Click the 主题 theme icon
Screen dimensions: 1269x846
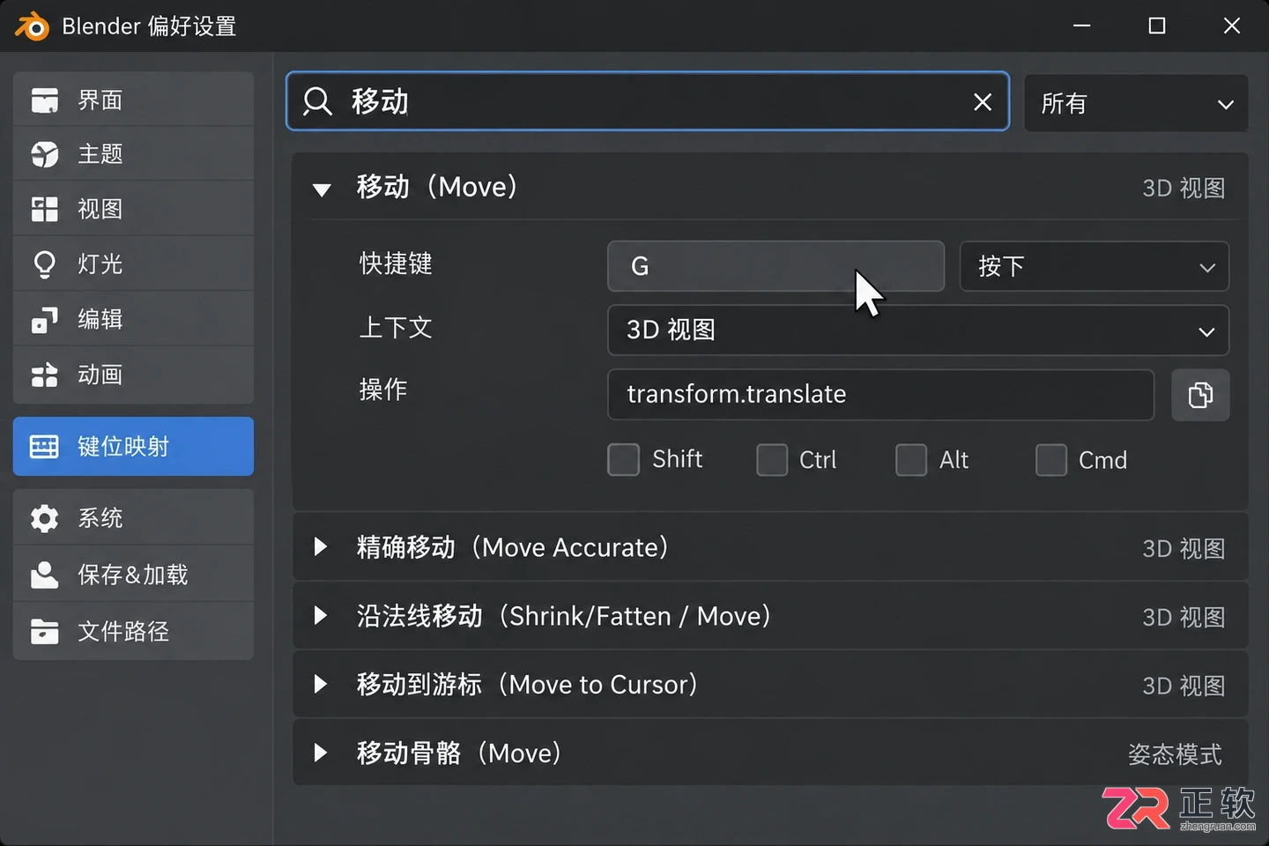(44, 154)
